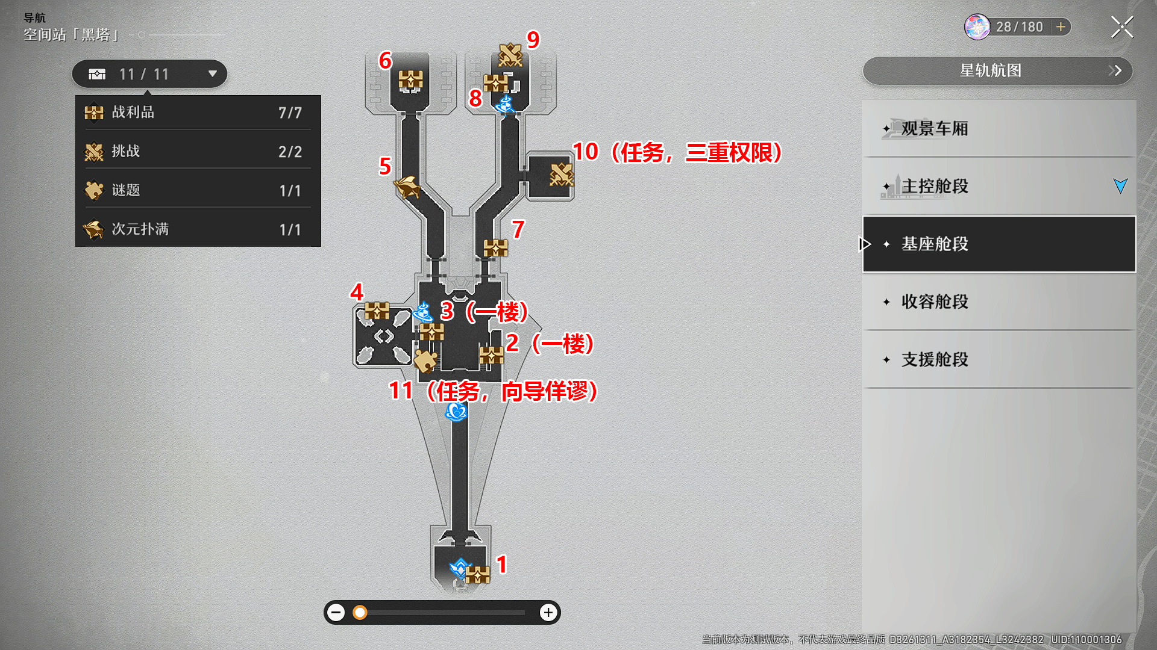Click blue mission icon near marker 11
This screenshot has width=1157, height=650.
click(456, 412)
